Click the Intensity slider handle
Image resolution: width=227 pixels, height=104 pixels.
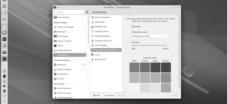pos(168,45)
